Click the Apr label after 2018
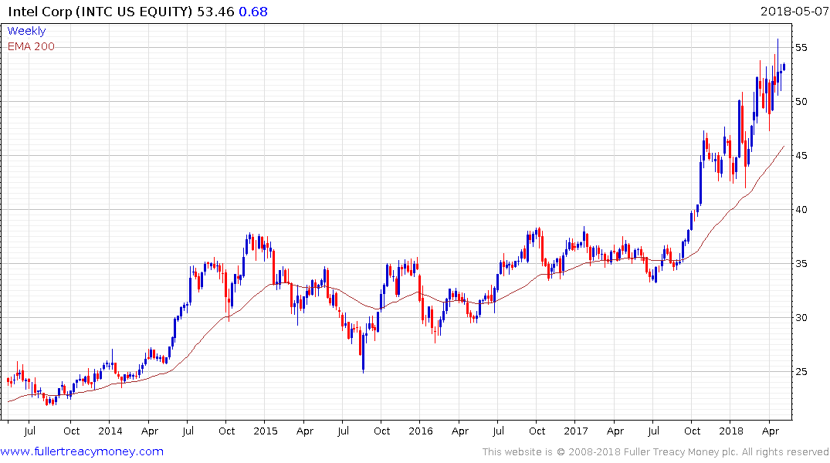Image resolution: width=830 pixels, height=463 pixels. tap(771, 431)
